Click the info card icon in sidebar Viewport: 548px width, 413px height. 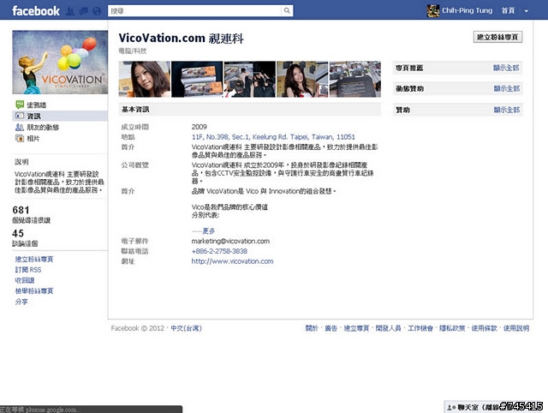[x=20, y=116]
